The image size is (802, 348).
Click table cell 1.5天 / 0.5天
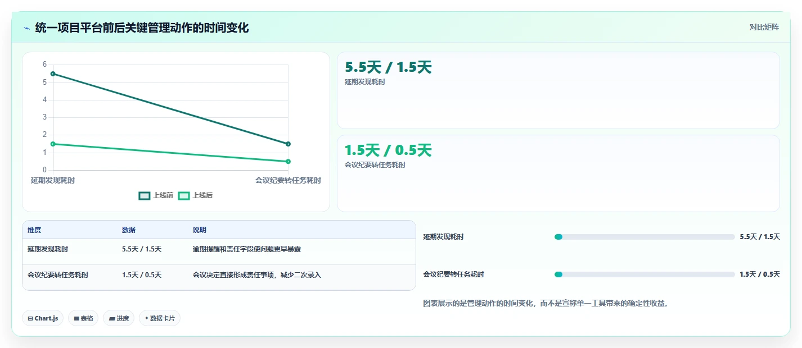click(142, 275)
